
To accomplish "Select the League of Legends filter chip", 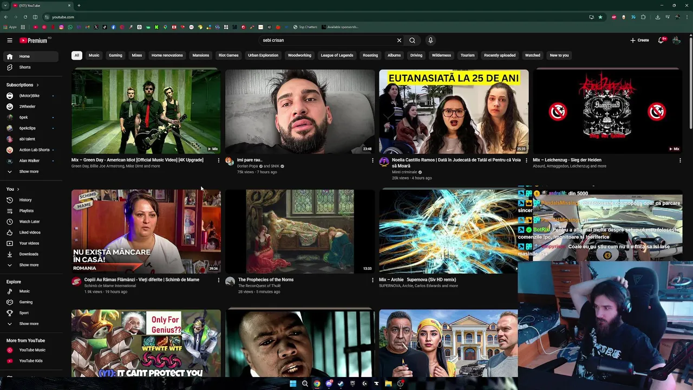I will [x=337, y=55].
